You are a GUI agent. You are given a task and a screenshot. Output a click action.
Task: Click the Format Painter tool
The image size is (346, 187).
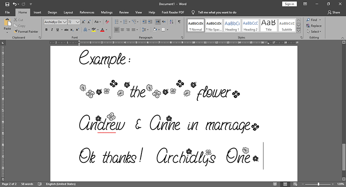(27, 31)
